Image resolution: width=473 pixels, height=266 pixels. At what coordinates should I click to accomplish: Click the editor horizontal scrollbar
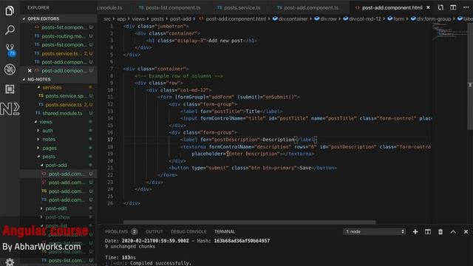click(x=249, y=222)
